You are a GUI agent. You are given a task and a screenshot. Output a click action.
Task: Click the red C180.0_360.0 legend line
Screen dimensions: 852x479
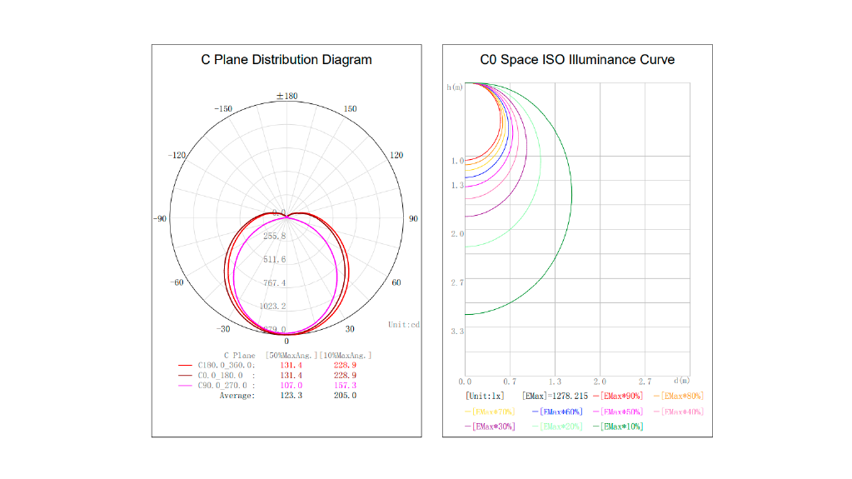coord(185,366)
